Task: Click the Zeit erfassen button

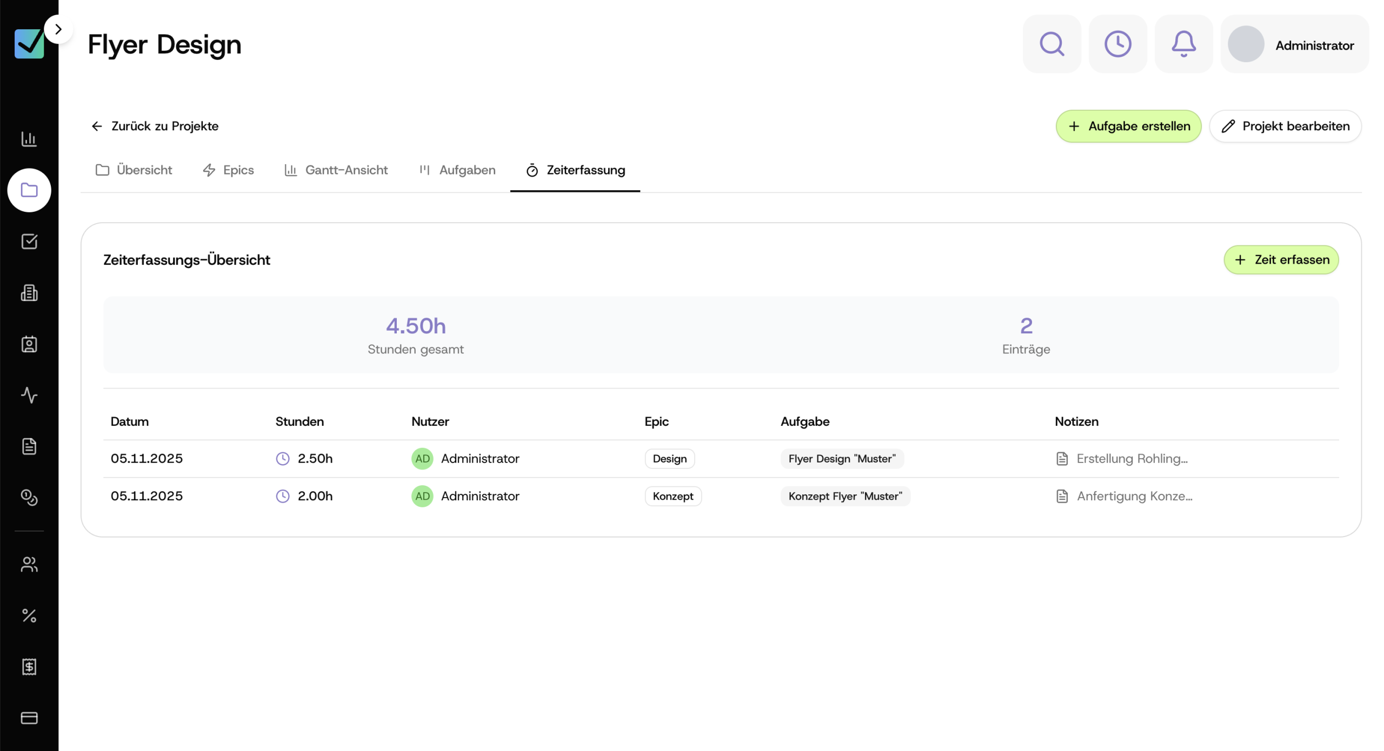Action: 1281,260
